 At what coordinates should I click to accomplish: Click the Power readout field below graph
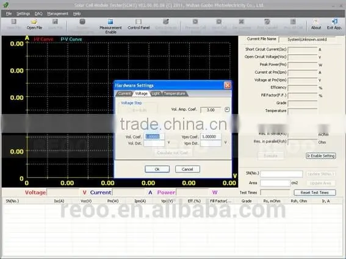pyautogui.click(x=192, y=193)
